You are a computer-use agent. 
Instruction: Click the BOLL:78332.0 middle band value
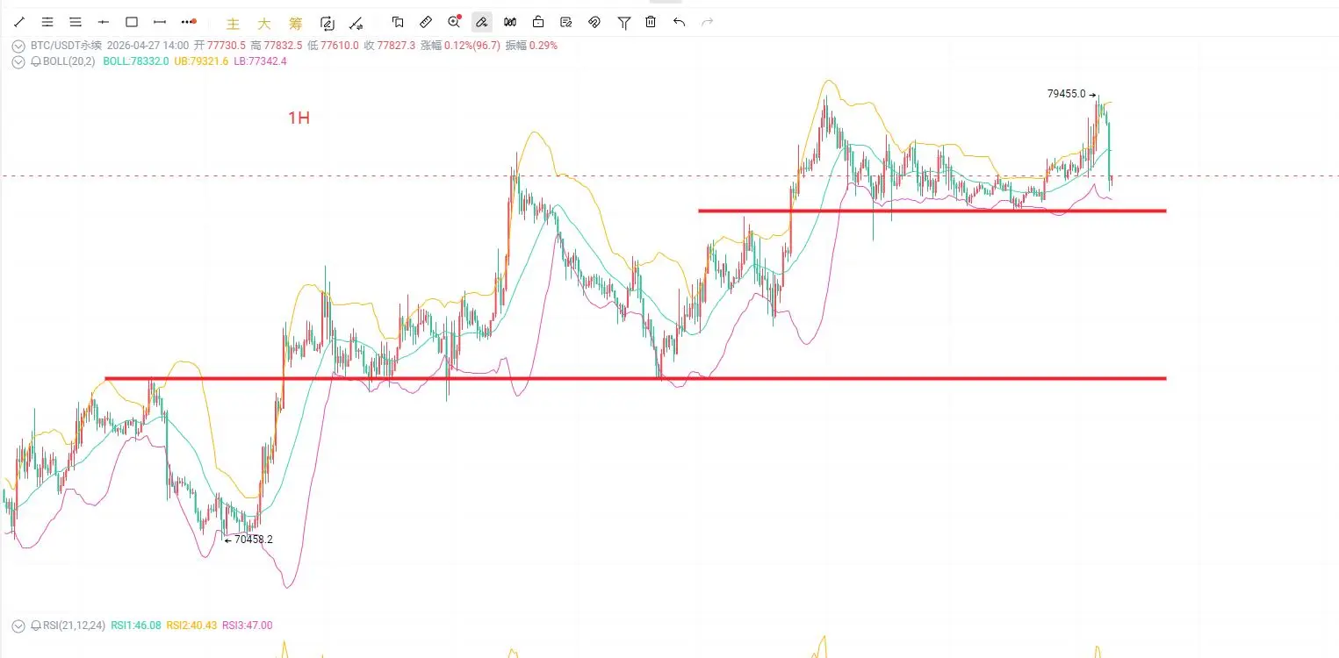click(x=136, y=61)
